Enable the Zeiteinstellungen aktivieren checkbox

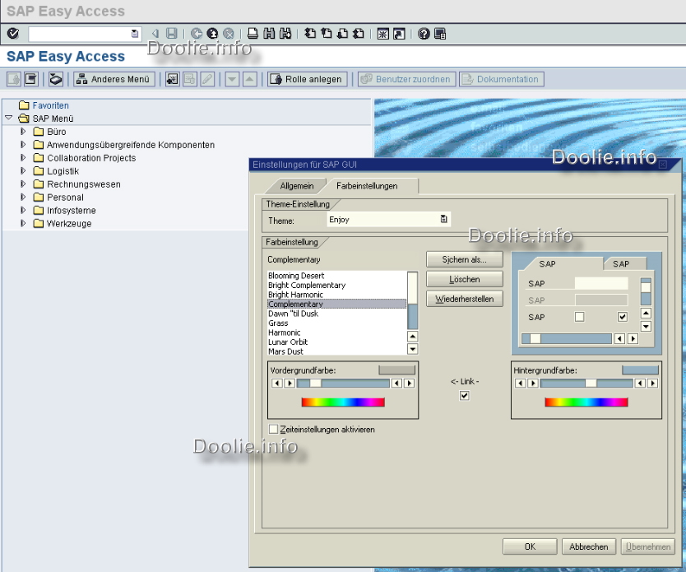point(273,430)
